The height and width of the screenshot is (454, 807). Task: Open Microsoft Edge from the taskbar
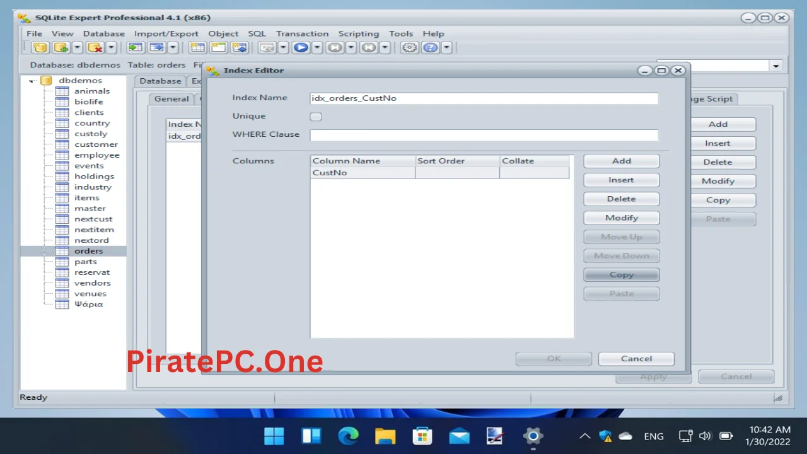pyautogui.click(x=348, y=436)
